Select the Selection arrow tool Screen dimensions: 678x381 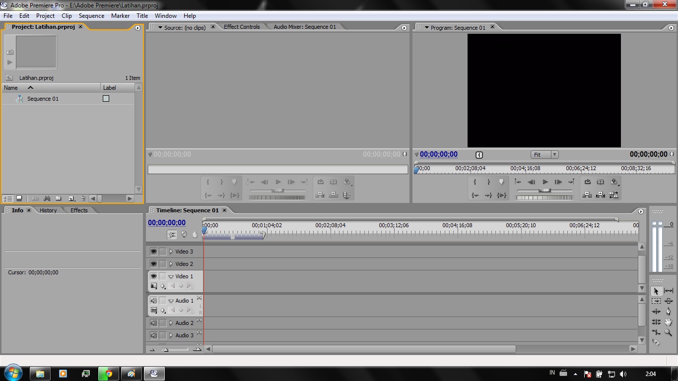click(x=656, y=291)
